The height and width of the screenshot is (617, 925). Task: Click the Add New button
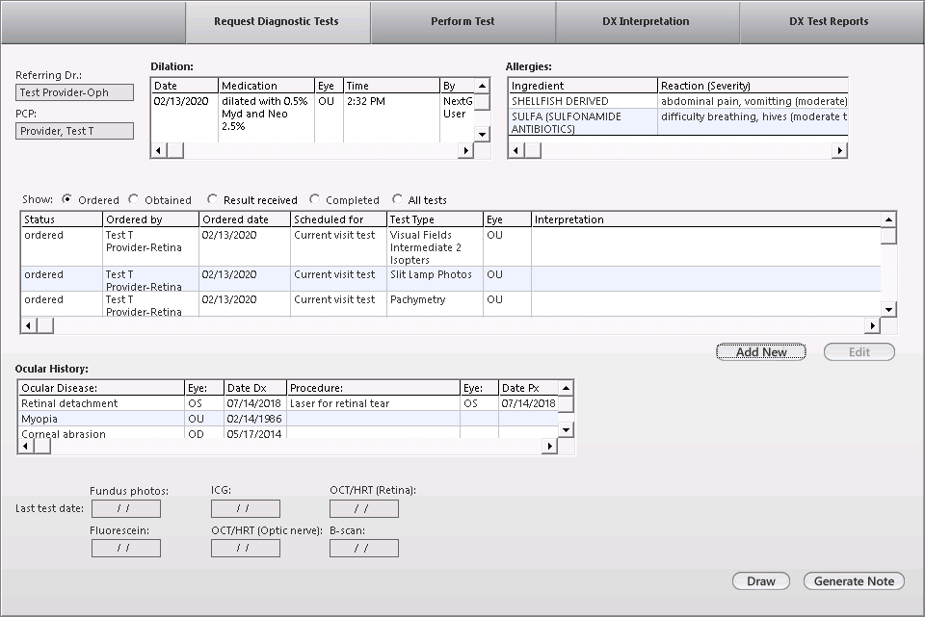[761, 351]
